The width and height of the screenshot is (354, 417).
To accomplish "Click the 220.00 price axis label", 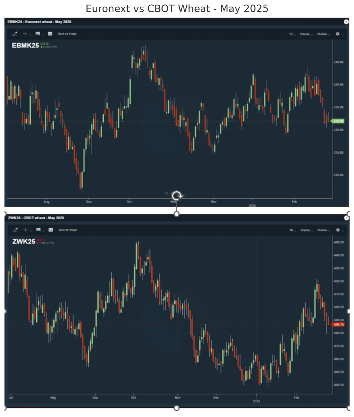I will tap(339, 175).
